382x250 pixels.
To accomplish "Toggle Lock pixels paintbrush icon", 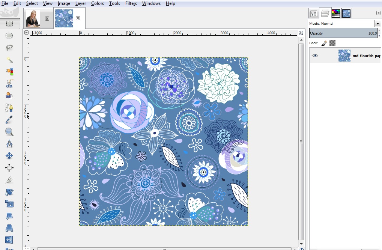I will tap(324, 43).
